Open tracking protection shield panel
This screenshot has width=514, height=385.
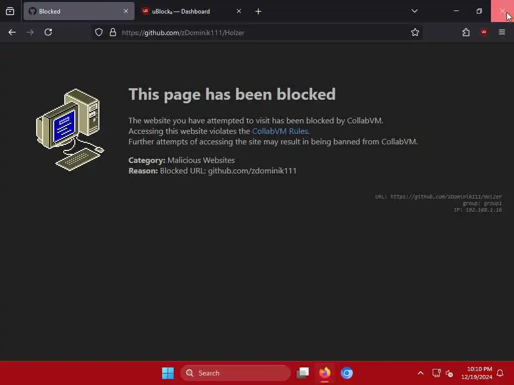[x=99, y=32]
